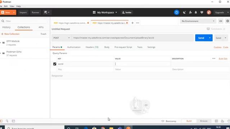Screen dimensions: 230x129
Task: Click the Windows taskbar search box
Action: coord(34,128)
